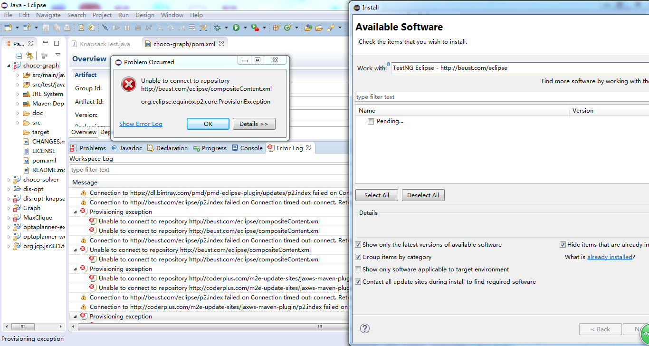This screenshot has width=649, height=346.
Task: Open the Package Explorer view menu triangle
Action: (58, 55)
